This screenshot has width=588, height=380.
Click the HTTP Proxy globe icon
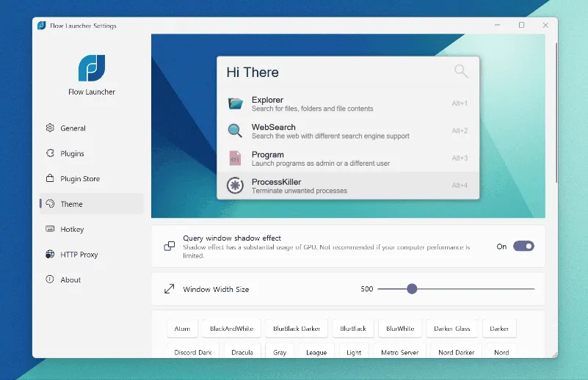click(x=50, y=255)
